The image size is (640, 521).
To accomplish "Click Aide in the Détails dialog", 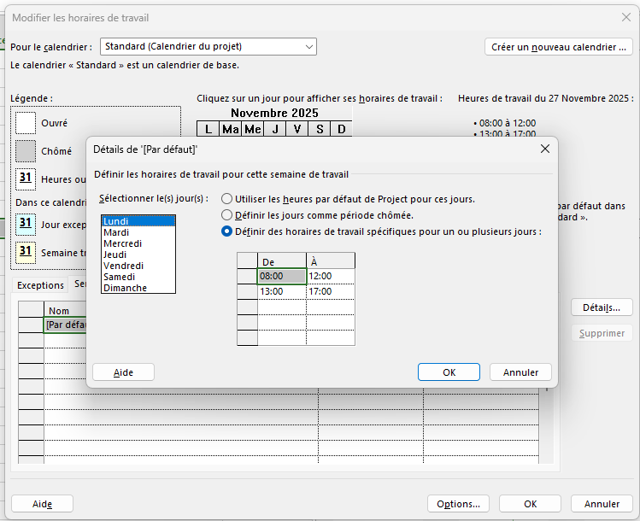I will [123, 372].
